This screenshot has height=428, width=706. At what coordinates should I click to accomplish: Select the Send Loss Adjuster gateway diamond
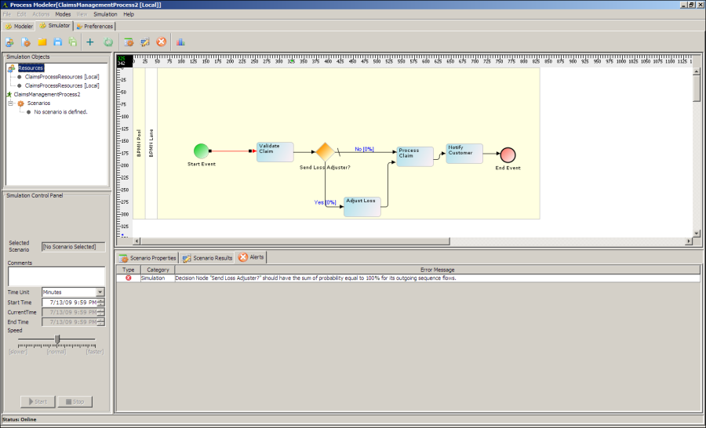325,151
